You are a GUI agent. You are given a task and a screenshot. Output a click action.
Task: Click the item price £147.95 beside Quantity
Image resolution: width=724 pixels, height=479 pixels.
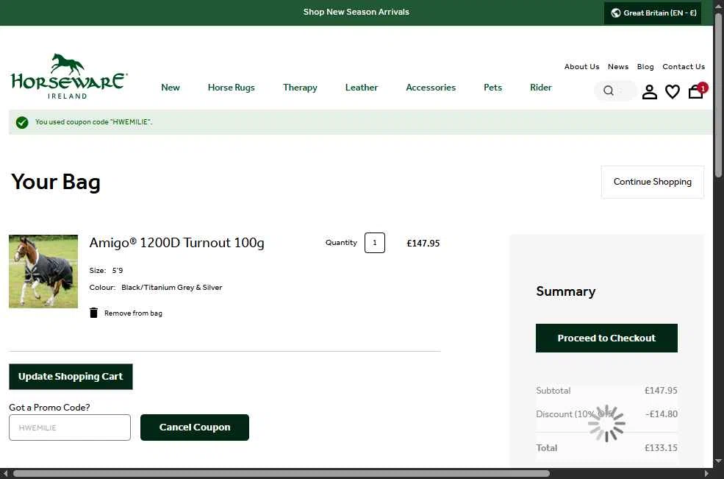(423, 244)
